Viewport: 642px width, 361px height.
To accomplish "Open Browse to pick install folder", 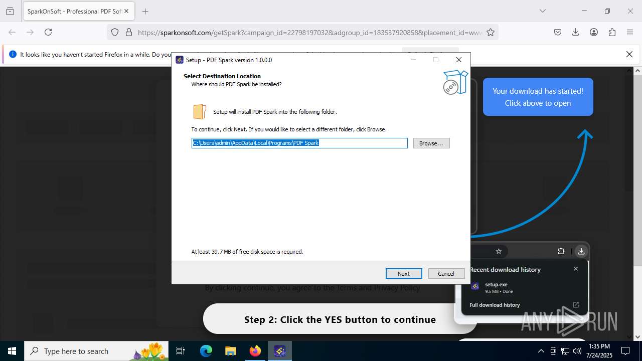I will [431, 143].
